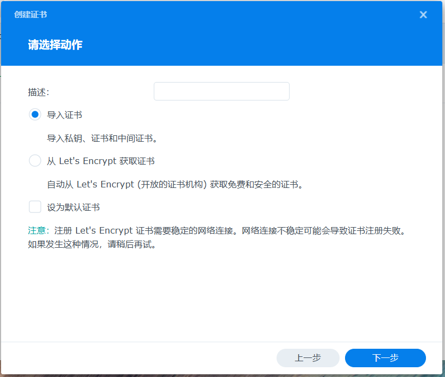Click the 创建证书 title bar text
The image size is (445, 377).
click(x=29, y=15)
